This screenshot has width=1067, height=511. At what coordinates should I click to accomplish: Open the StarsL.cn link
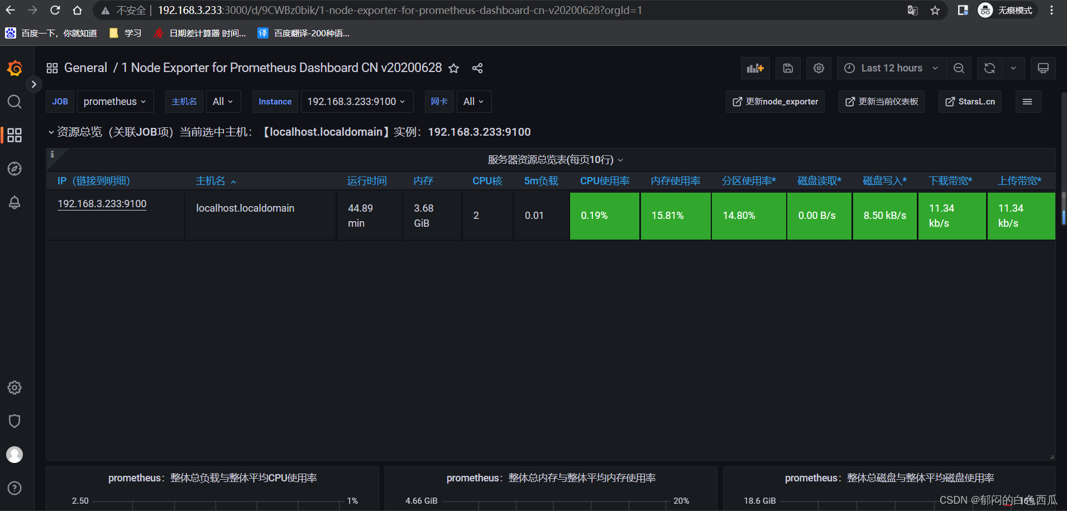[970, 102]
